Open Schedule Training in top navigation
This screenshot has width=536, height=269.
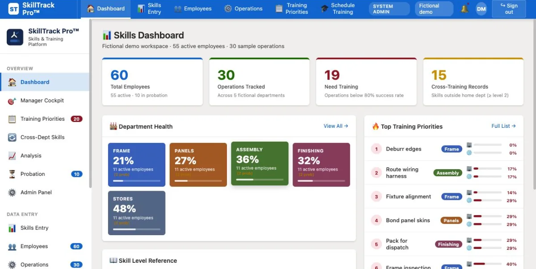pos(338,9)
